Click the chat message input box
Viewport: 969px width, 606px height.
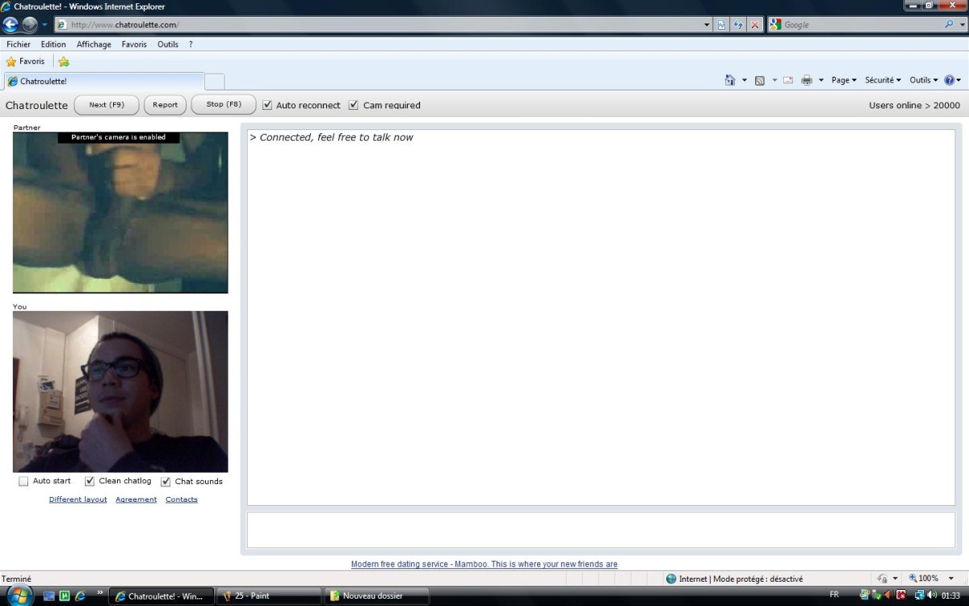(x=601, y=530)
